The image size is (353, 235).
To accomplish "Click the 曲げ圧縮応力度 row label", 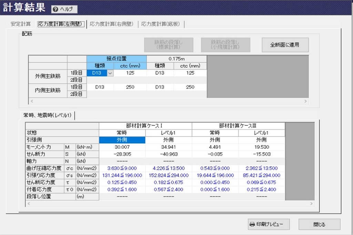I will click(x=45, y=168).
